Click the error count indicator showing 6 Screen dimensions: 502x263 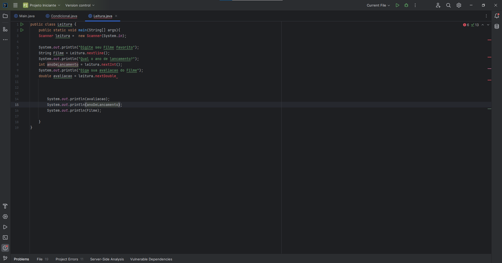pos(466,25)
